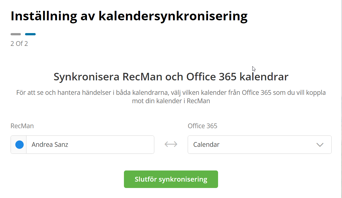Click the text 'mot din kalender i RecMan'
The image size is (342, 198).
tap(171, 101)
